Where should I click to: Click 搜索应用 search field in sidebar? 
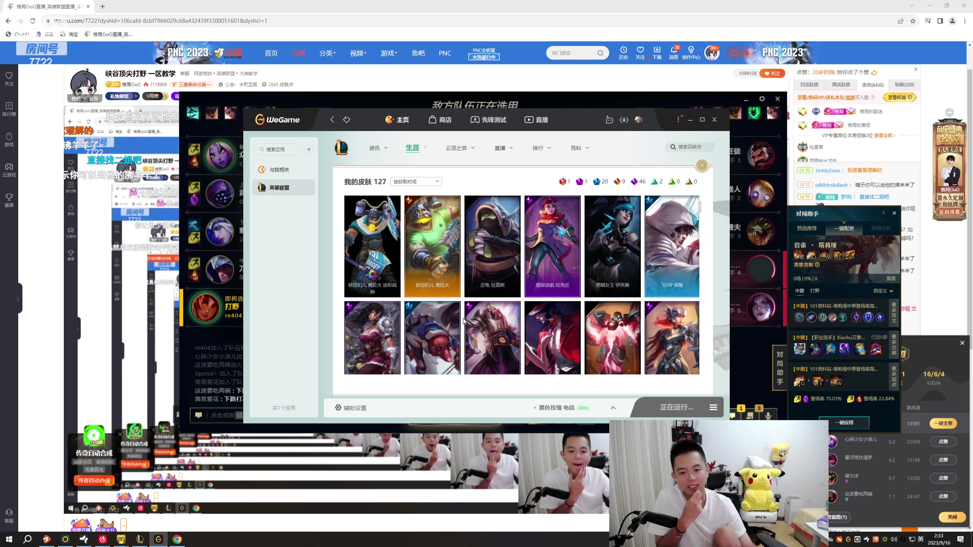click(278, 149)
